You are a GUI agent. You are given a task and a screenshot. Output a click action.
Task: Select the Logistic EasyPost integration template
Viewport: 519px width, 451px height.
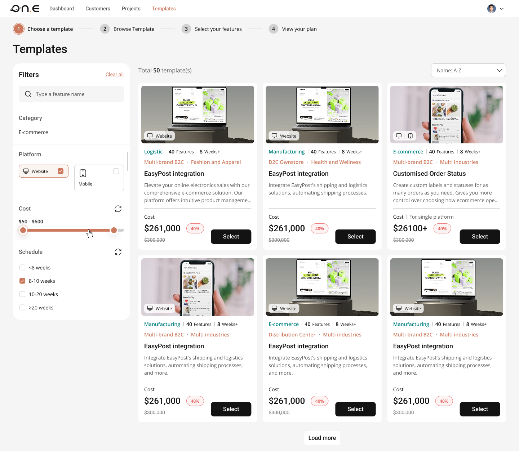click(x=231, y=237)
